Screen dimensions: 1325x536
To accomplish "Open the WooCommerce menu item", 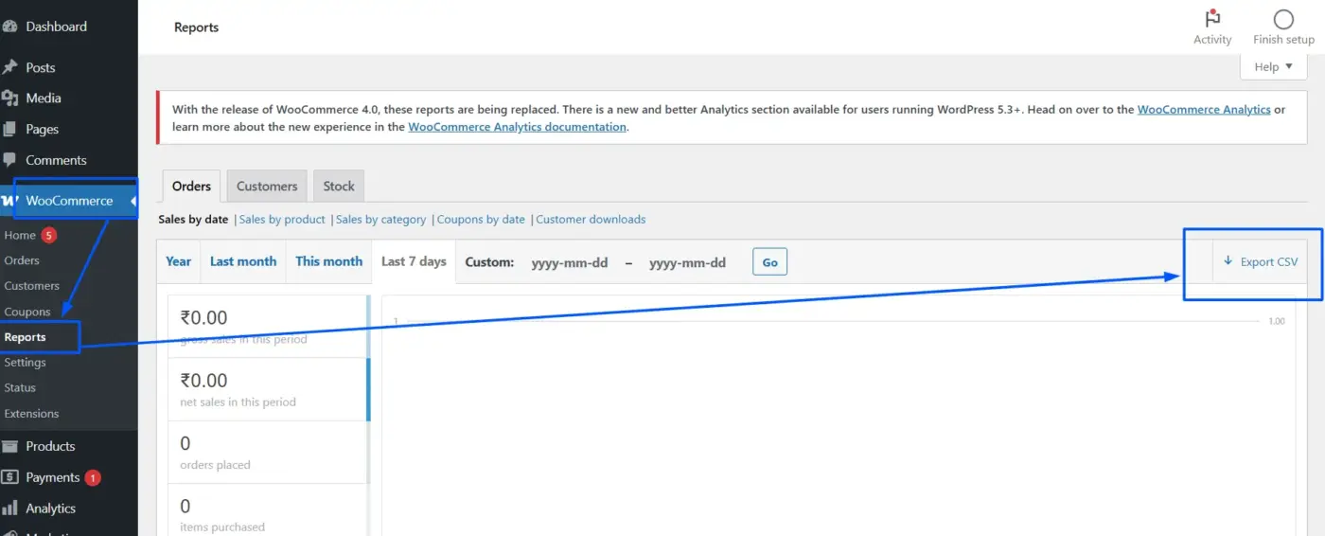I will (68, 201).
